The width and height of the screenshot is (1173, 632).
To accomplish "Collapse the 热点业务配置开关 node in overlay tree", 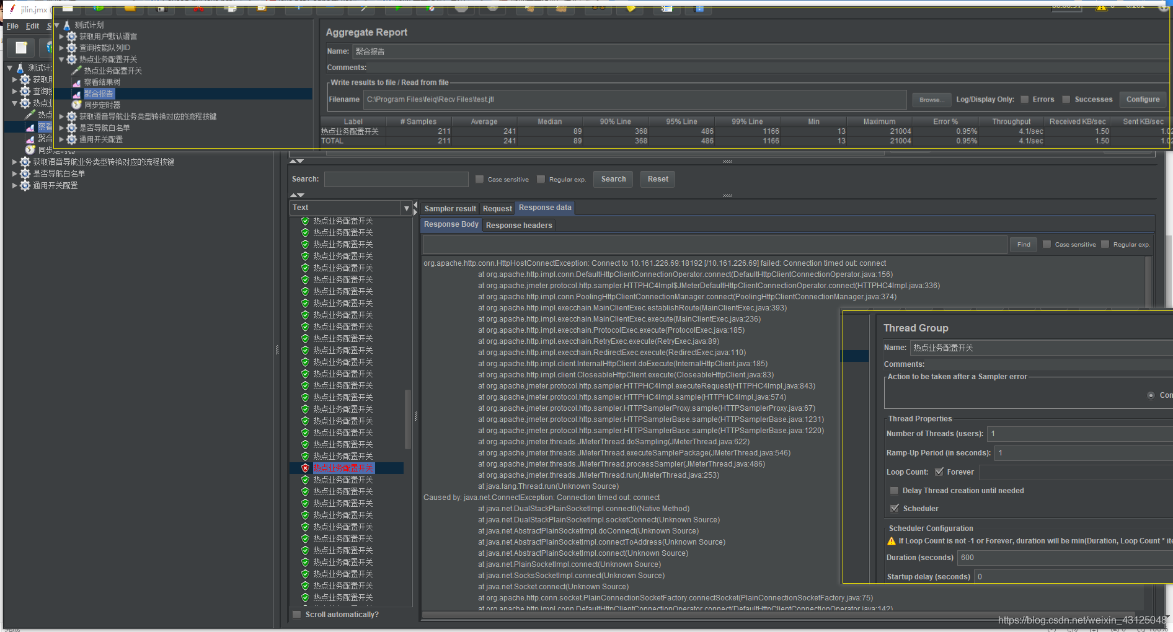I will click(x=61, y=59).
